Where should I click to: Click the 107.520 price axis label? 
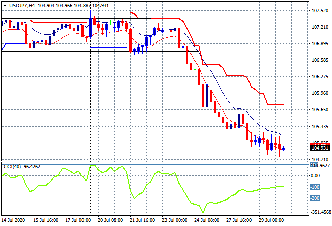[x=320, y=11]
